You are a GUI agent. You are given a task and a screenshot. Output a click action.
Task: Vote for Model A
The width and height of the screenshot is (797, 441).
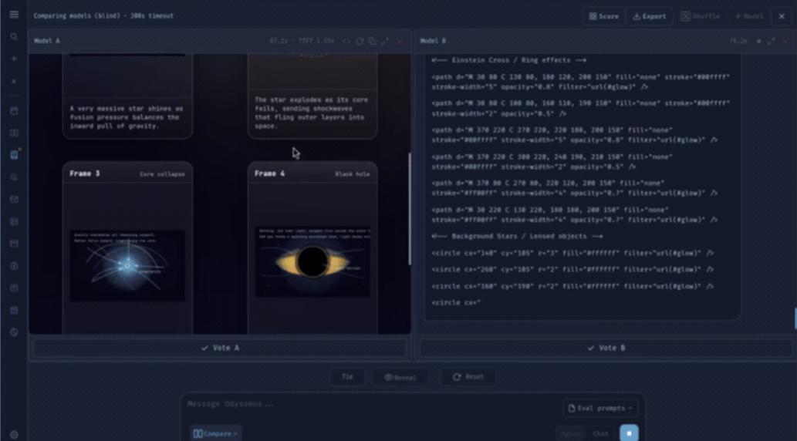point(220,348)
